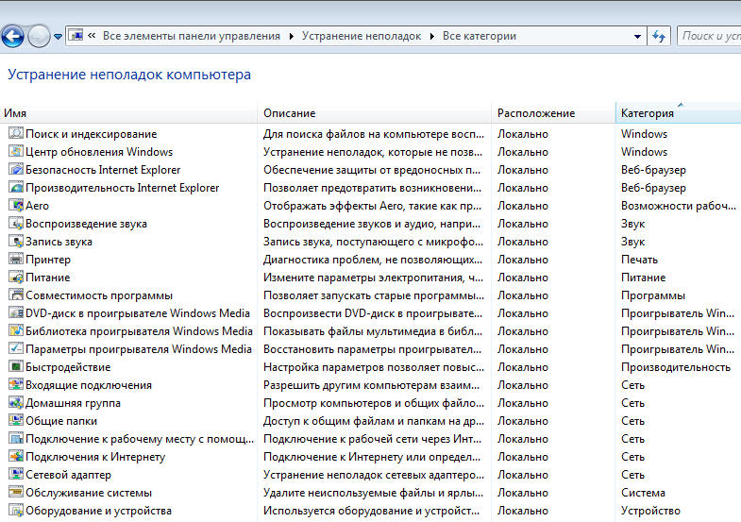Image resolution: width=741 pixels, height=522 pixels.
Task: Click icon of 'Подключение к рабочему месту'
Action: click(16, 439)
